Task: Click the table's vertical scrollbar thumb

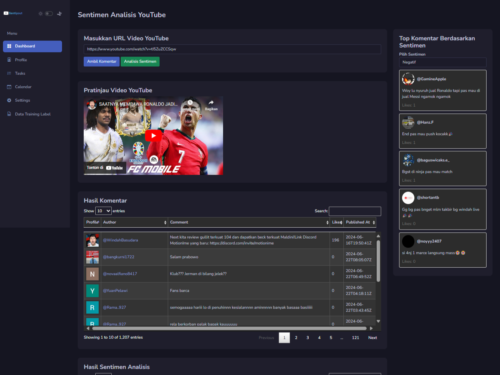Action: coord(378,261)
